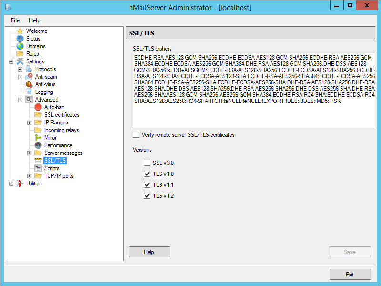Click the Domains globe icon

20,46
